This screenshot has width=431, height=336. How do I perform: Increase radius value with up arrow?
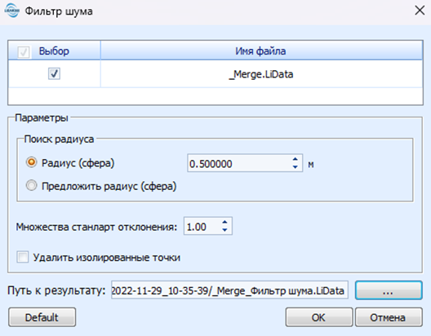(295, 159)
